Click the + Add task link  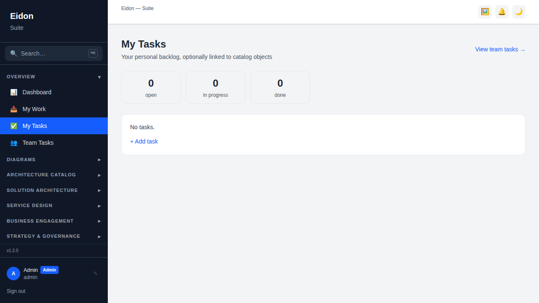tap(144, 141)
